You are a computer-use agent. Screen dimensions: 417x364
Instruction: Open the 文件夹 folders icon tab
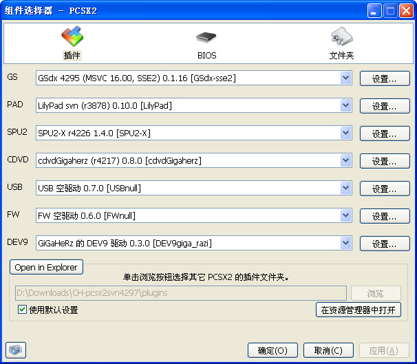pyautogui.click(x=342, y=36)
